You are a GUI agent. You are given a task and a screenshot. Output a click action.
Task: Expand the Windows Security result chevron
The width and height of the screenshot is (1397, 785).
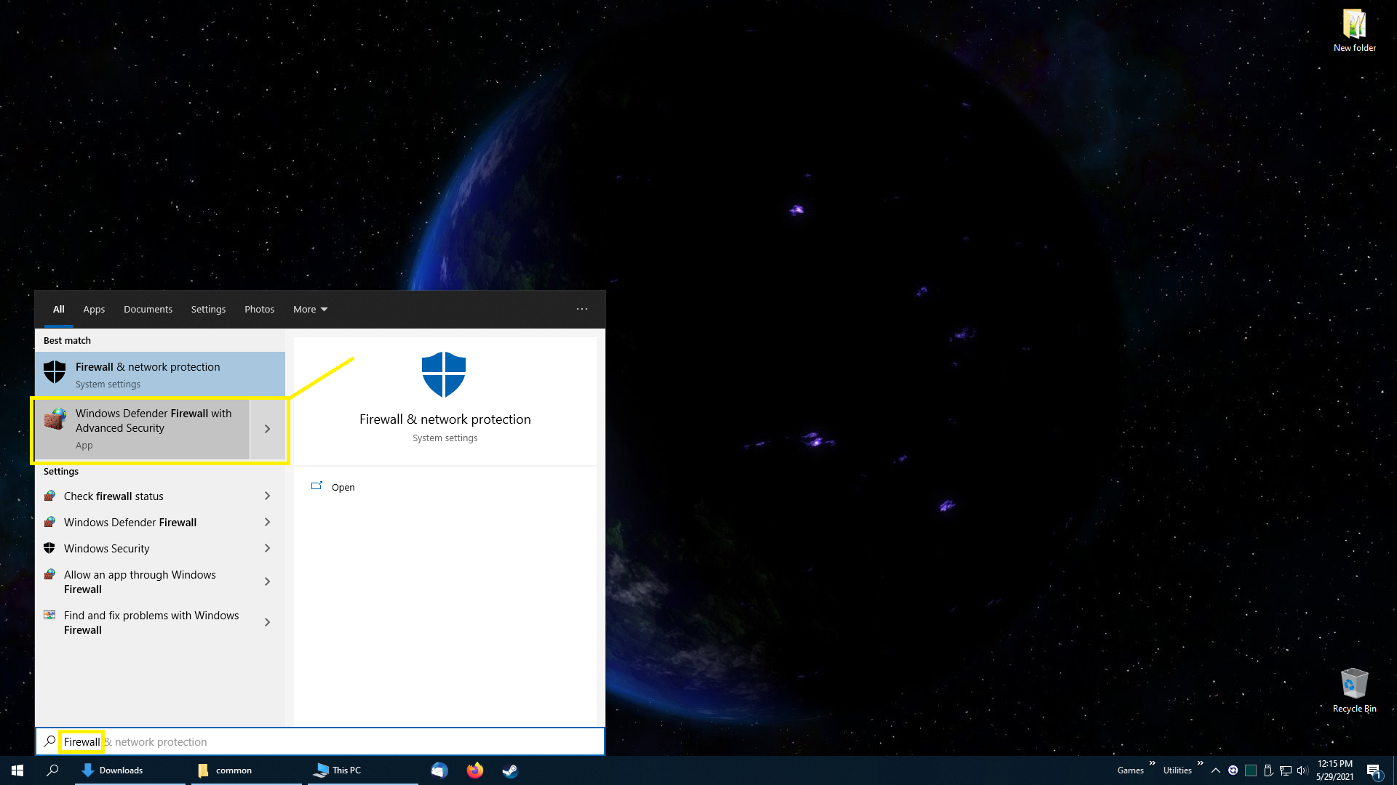tap(267, 548)
